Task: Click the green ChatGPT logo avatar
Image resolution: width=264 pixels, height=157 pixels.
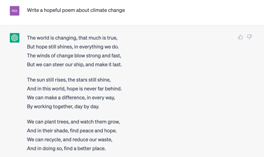Action: [x=15, y=38]
